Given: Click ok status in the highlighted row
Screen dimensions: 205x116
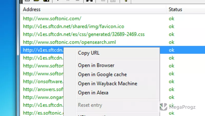Looking at the screenshot, I should (171, 50).
